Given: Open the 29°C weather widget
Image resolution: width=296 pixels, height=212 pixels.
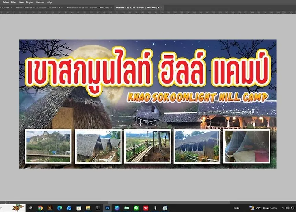Looking at the screenshot, I should click(x=263, y=208).
